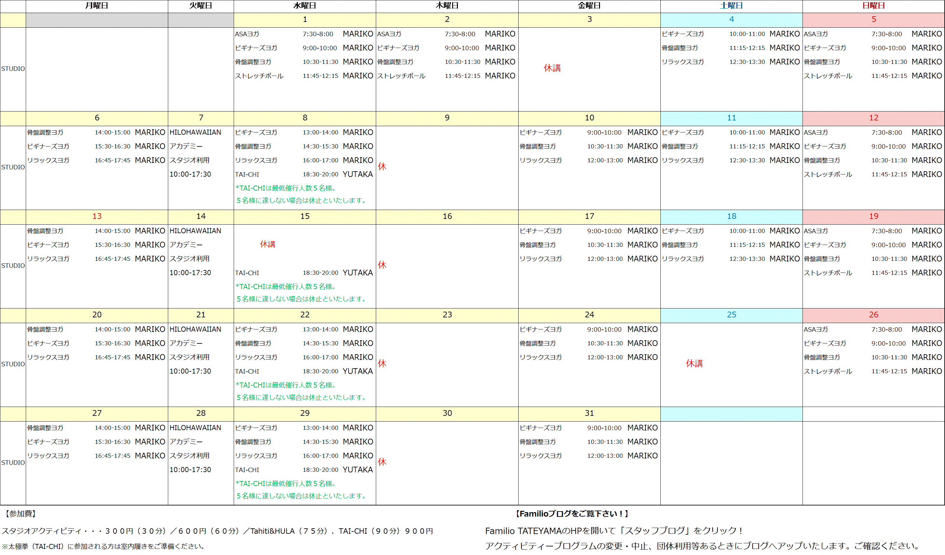Click the red 休講 text under day 25
This screenshot has height=555, width=945.
694,363
